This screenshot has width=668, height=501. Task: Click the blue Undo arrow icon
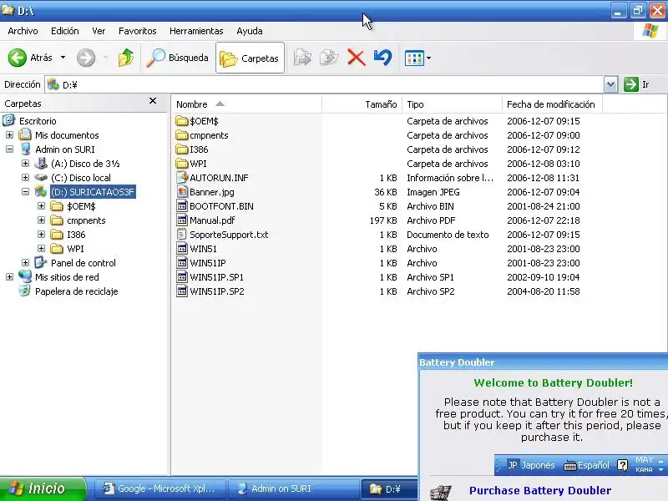click(x=382, y=58)
